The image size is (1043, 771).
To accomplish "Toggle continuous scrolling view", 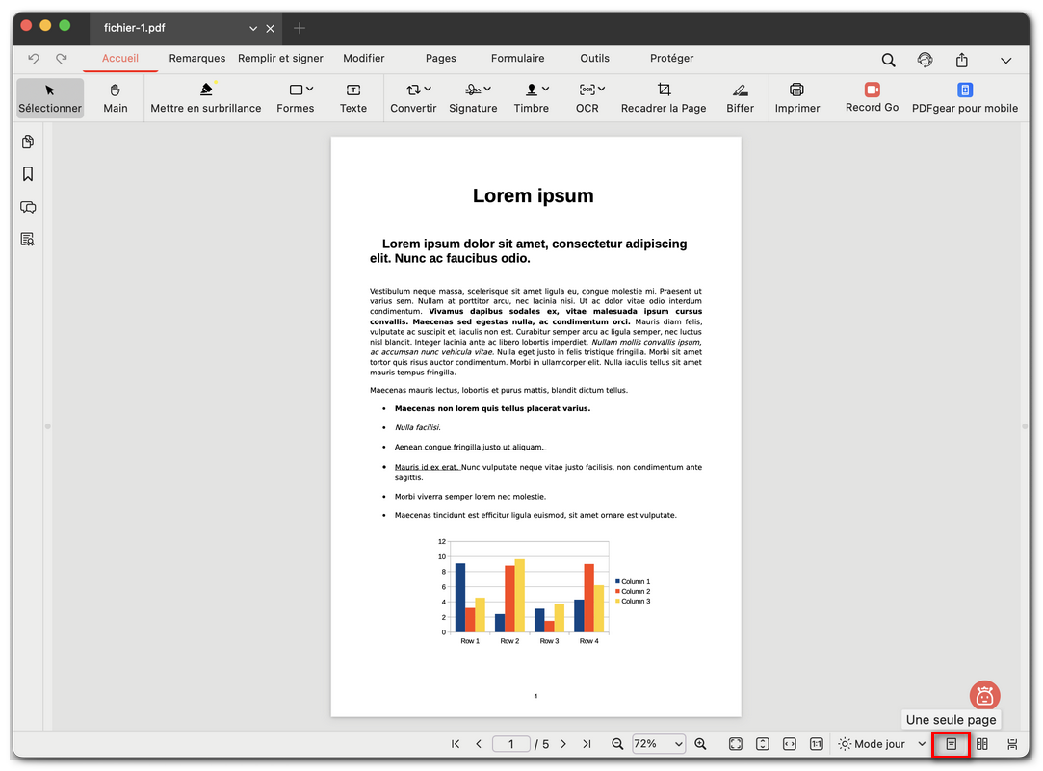I will pyautogui.click(x=1012, y=744).
